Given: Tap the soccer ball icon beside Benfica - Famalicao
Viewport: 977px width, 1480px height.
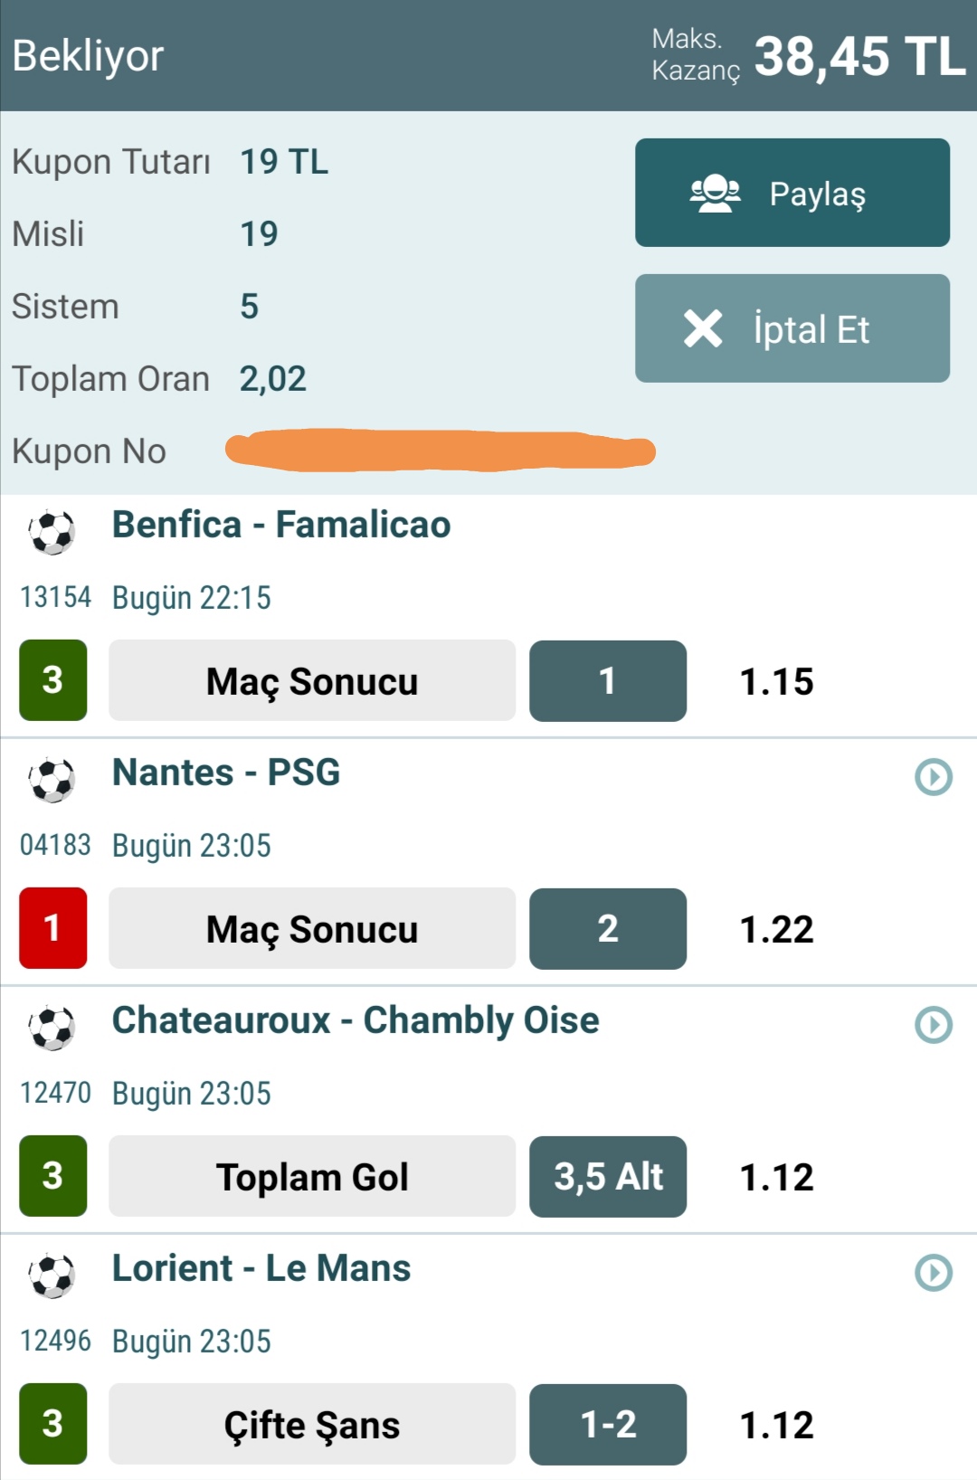Looking at the screenshot, I should coord(52,532).
